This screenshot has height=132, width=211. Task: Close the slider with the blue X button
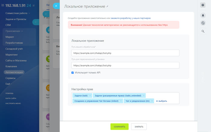(56, 6)
